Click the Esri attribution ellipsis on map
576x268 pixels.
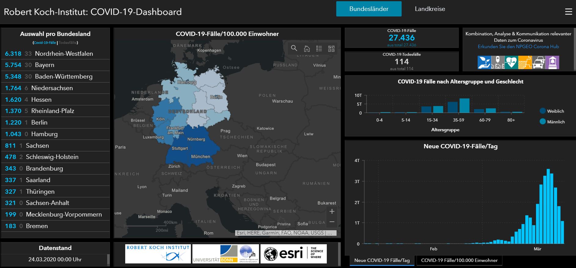(330, 233)
